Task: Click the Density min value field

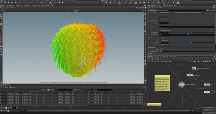Action: pos(173,35)
